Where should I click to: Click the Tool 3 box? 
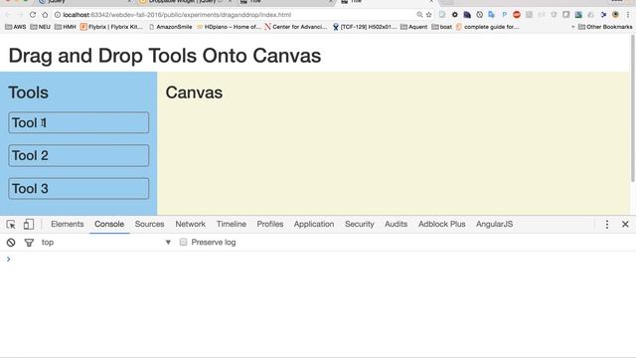[79, 188]
